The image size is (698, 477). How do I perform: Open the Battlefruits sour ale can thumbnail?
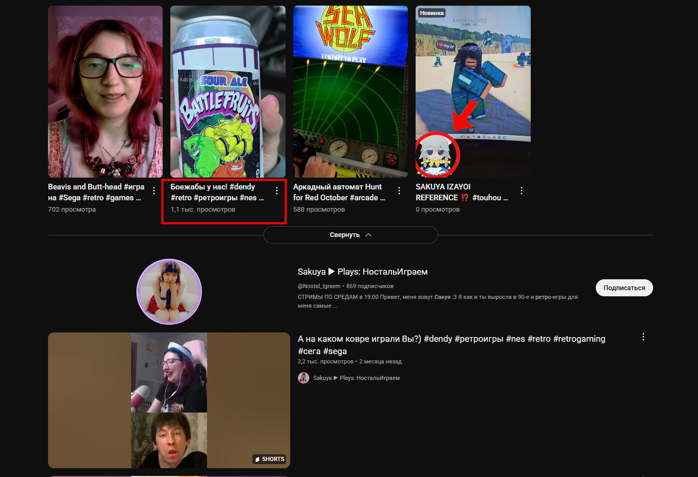coord(228,92)
